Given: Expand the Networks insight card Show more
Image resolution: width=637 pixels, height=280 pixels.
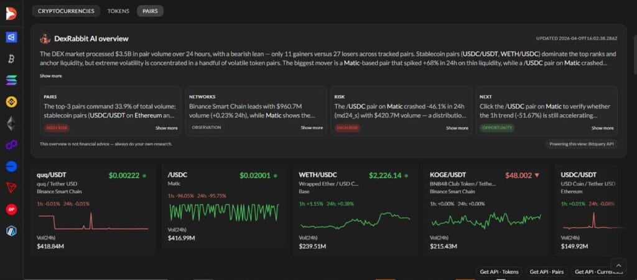Looking at the screenshot, I should click(312, 128).
